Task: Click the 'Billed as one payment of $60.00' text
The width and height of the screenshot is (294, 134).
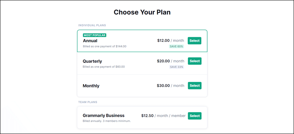Action: pos(104,67)
